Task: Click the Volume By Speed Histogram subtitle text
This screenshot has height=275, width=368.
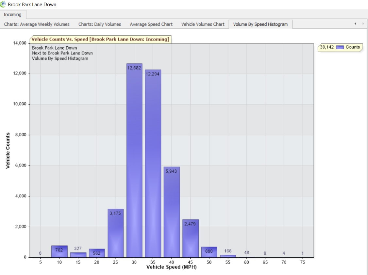Action: [x=60, y=58]
